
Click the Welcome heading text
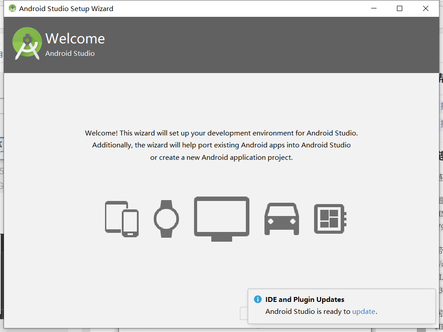point(75,39)
